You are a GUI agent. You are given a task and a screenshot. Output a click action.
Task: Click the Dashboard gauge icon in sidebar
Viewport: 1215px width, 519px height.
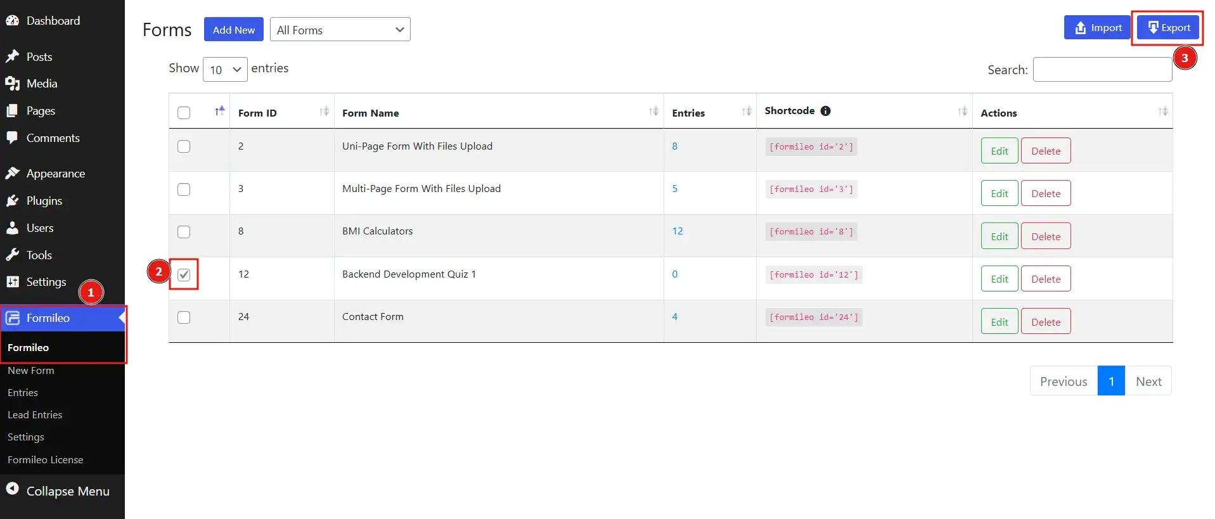click(x=12, y=20)
